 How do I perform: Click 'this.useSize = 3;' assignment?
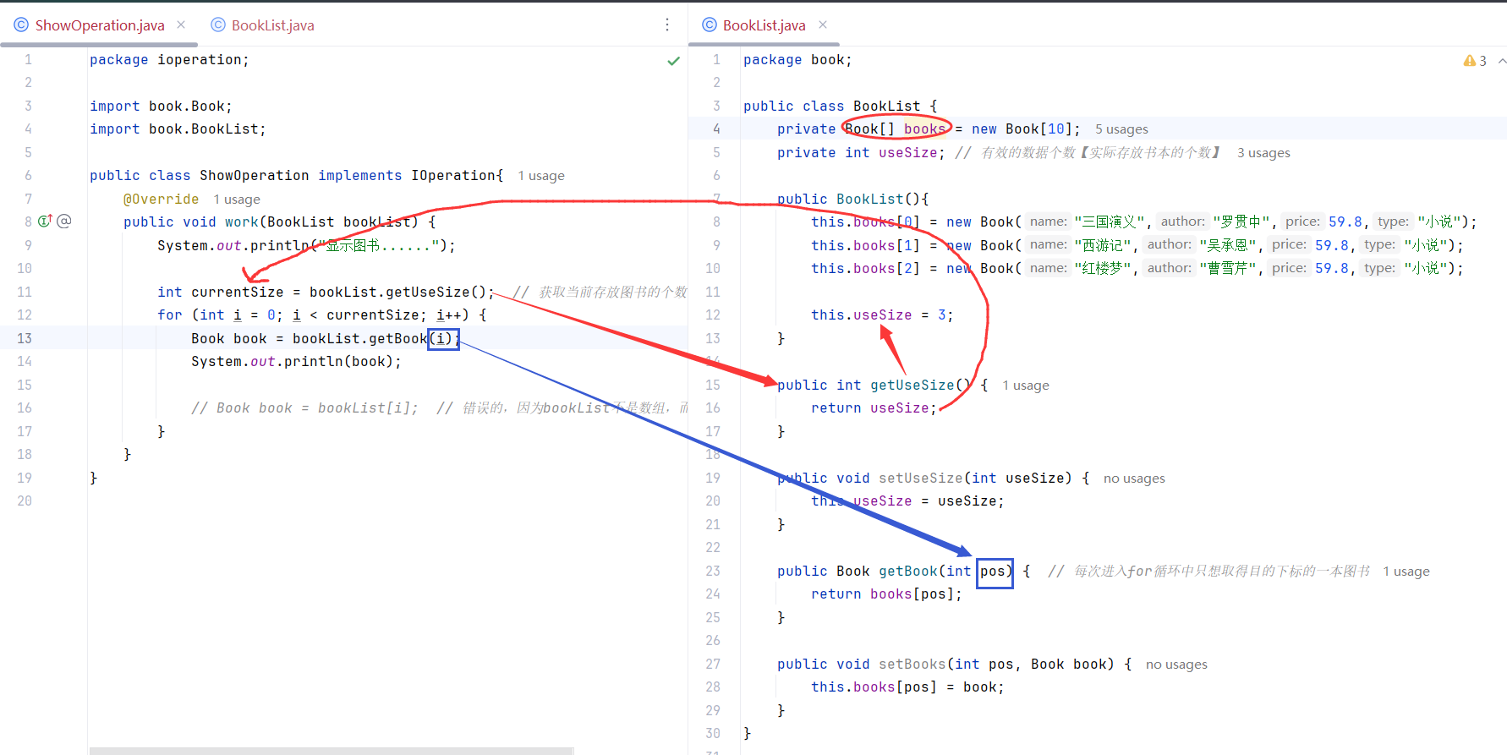pyautogui.click(x=882, y=315)
